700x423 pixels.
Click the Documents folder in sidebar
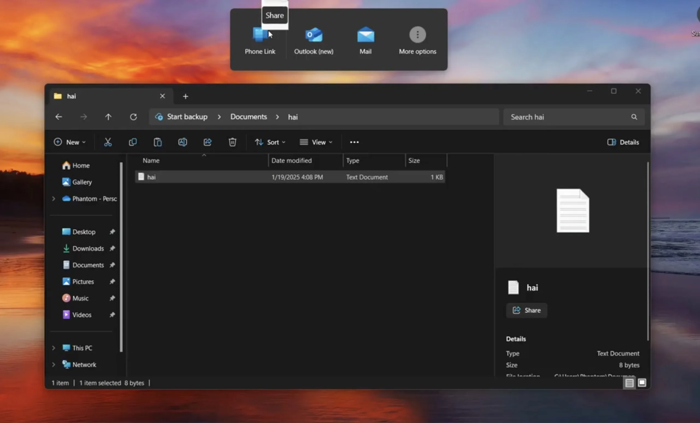click(x=88, y=265)
